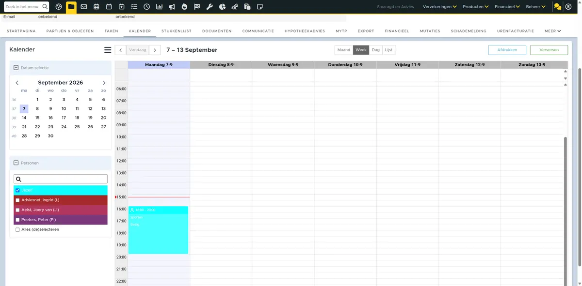The image size is (582, 286).
Task: Open the Schademelding tab
Action: [469, 31]
